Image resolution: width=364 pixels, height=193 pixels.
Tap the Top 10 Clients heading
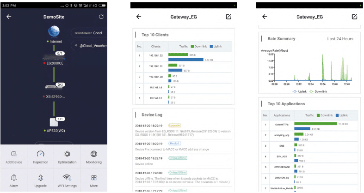pos(155,35)
